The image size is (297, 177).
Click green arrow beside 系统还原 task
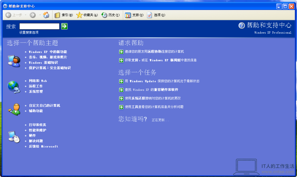click(x=121, y=99)
